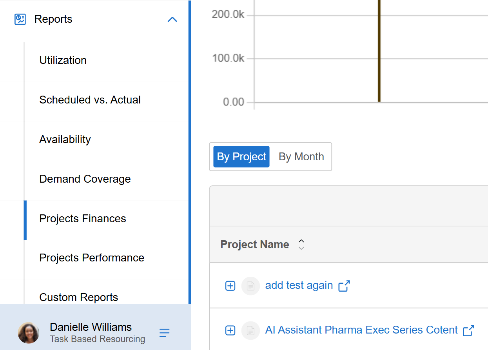Click the Reports chart icon in sidebar
This screenshot has width=488, height=350.
tap(20, 19)
